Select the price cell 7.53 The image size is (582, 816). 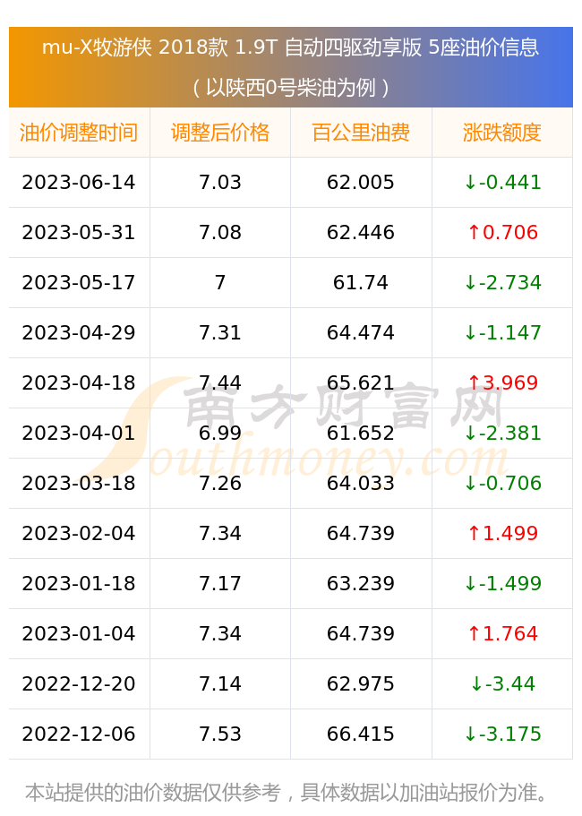pos(220,734)
